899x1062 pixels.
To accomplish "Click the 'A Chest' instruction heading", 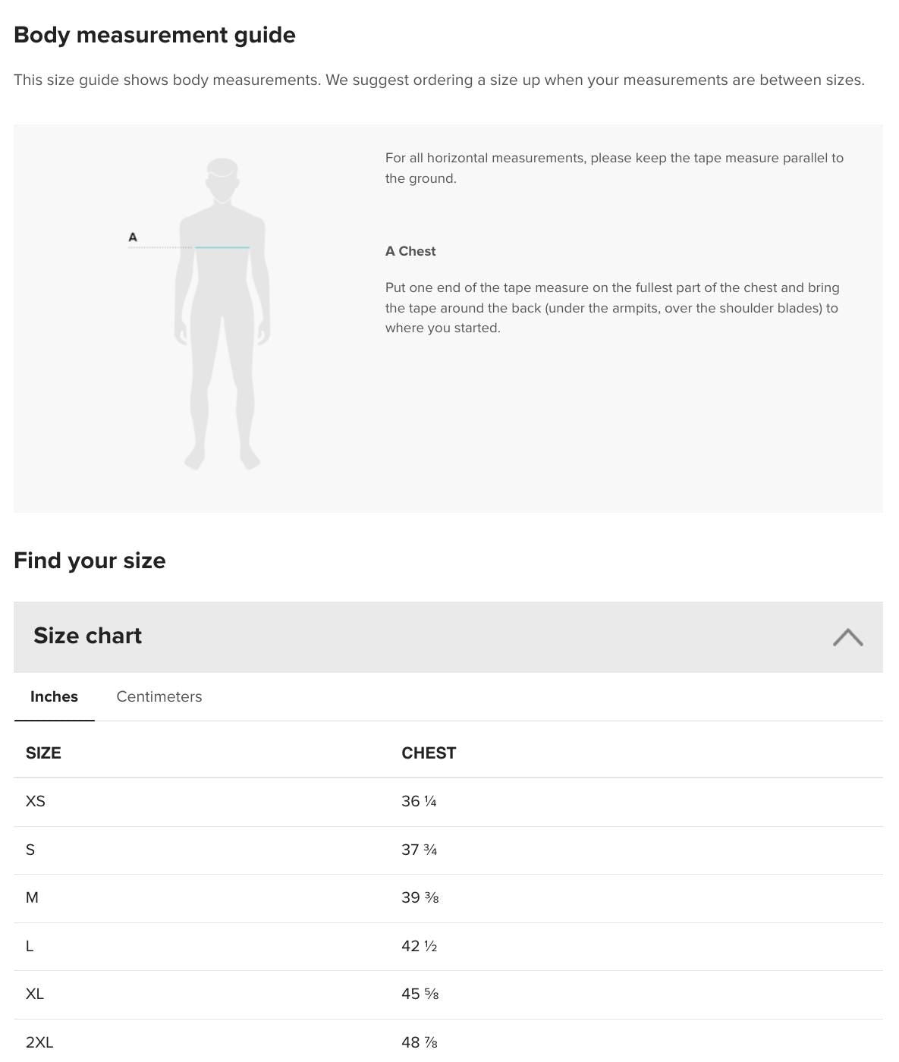I will (410, 251).
